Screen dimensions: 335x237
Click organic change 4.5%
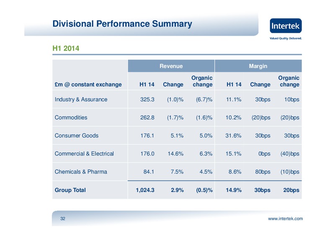point(206,172)
